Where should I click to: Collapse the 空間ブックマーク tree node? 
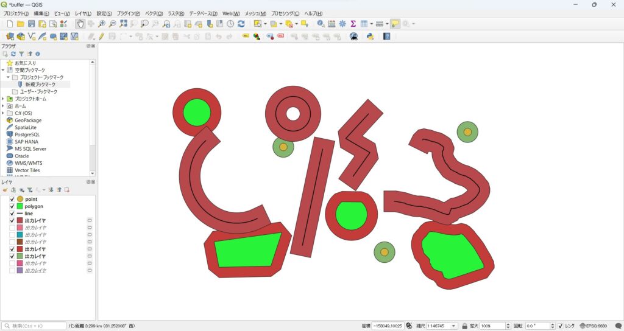point(3,70)
